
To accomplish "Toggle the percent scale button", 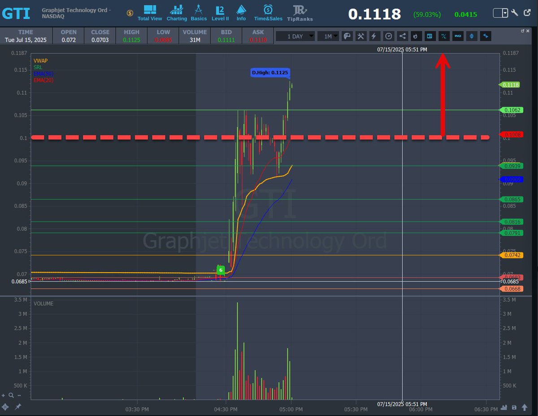I will 443,36.
